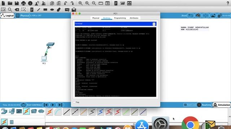Screen dimensions: 231x129
Task: Open the drawing palette rectangle icon
Action: (101, 3)
